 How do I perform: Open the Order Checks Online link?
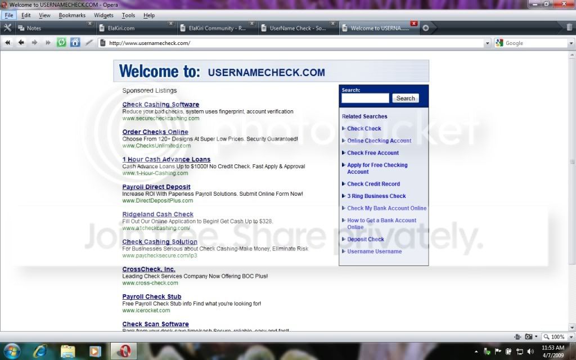click(x=155, y=132)
